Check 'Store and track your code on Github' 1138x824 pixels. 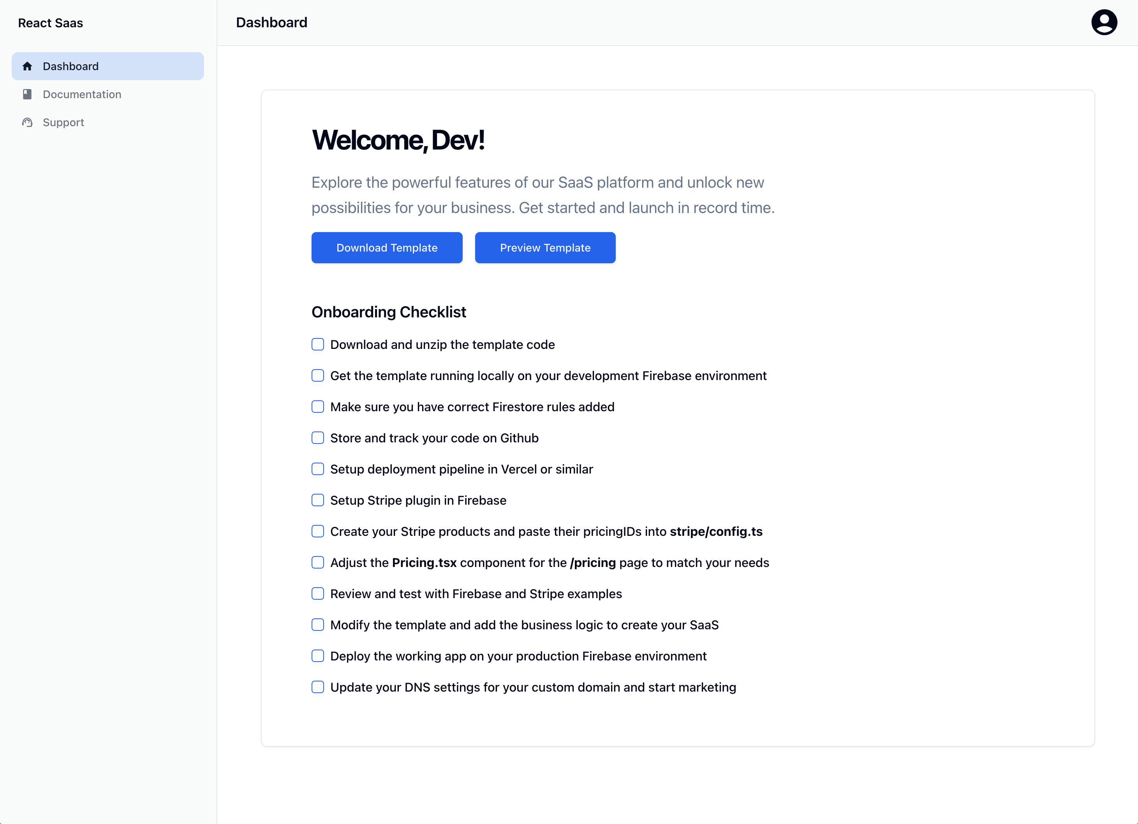[x=318, y=438]
